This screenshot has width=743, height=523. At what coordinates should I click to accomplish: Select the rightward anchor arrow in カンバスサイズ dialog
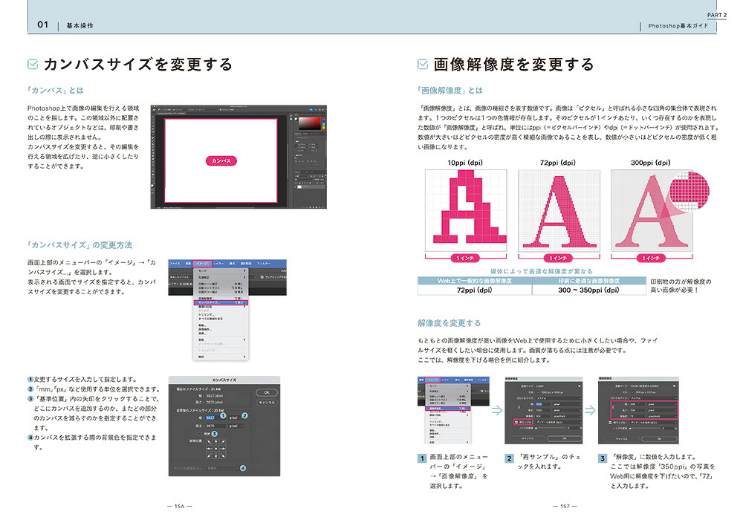click(223, 449)
